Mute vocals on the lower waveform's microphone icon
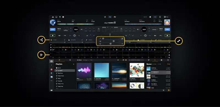Viewport: 220px width, 107px height. [x=169, y=53]
